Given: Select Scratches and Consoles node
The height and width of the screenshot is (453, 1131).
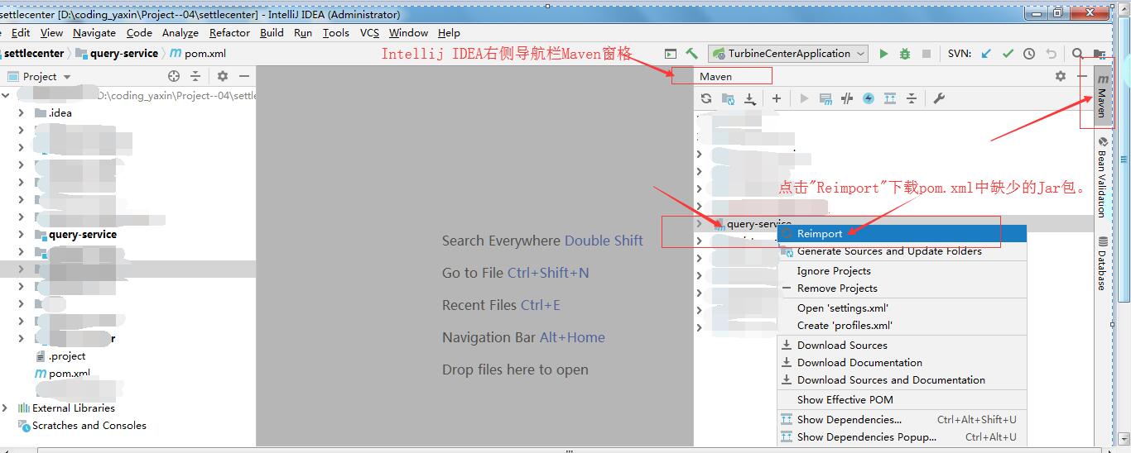Looking at the screenshot, I should [82, 426].
